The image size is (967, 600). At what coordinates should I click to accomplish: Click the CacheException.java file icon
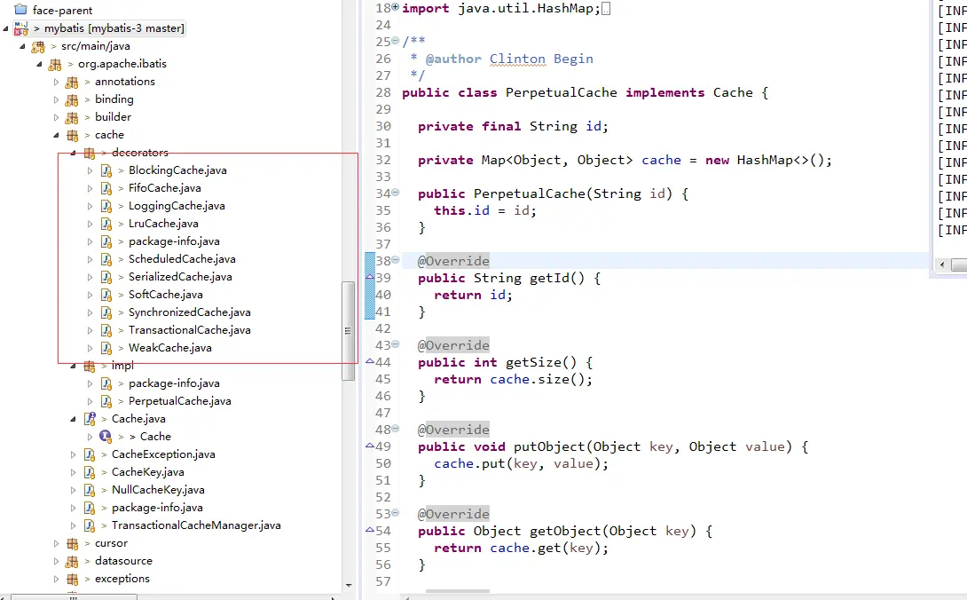click(90, 455)
